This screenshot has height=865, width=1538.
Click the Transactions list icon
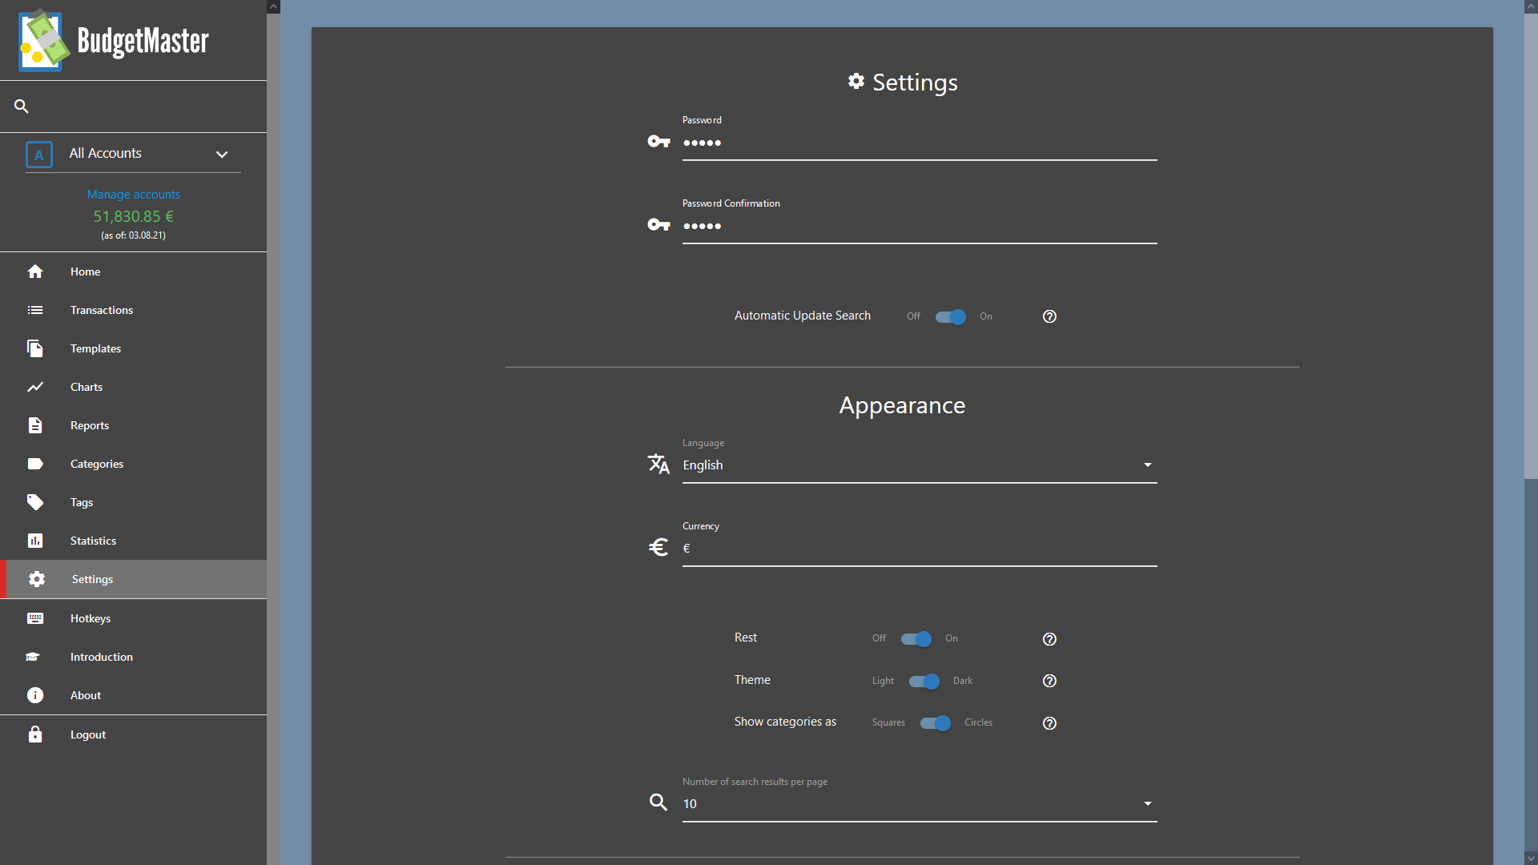(x=35, y=310)
